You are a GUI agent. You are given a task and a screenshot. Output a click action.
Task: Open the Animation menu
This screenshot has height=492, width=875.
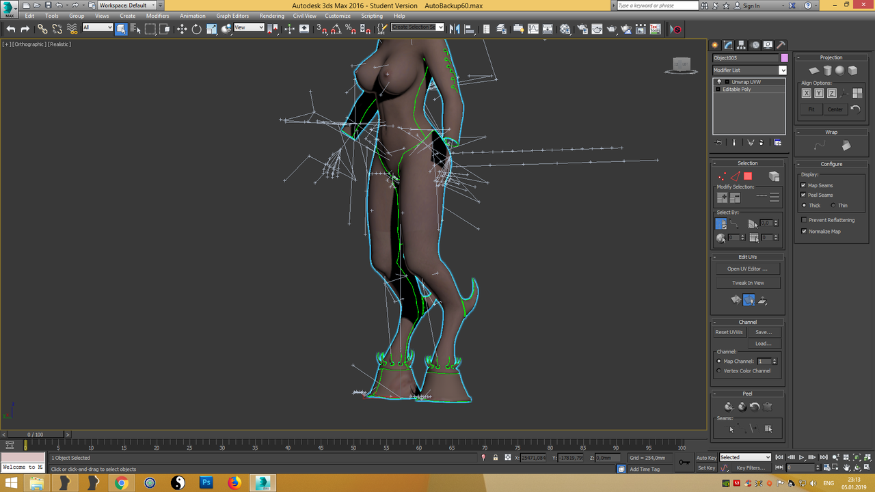tap(192, 16)
